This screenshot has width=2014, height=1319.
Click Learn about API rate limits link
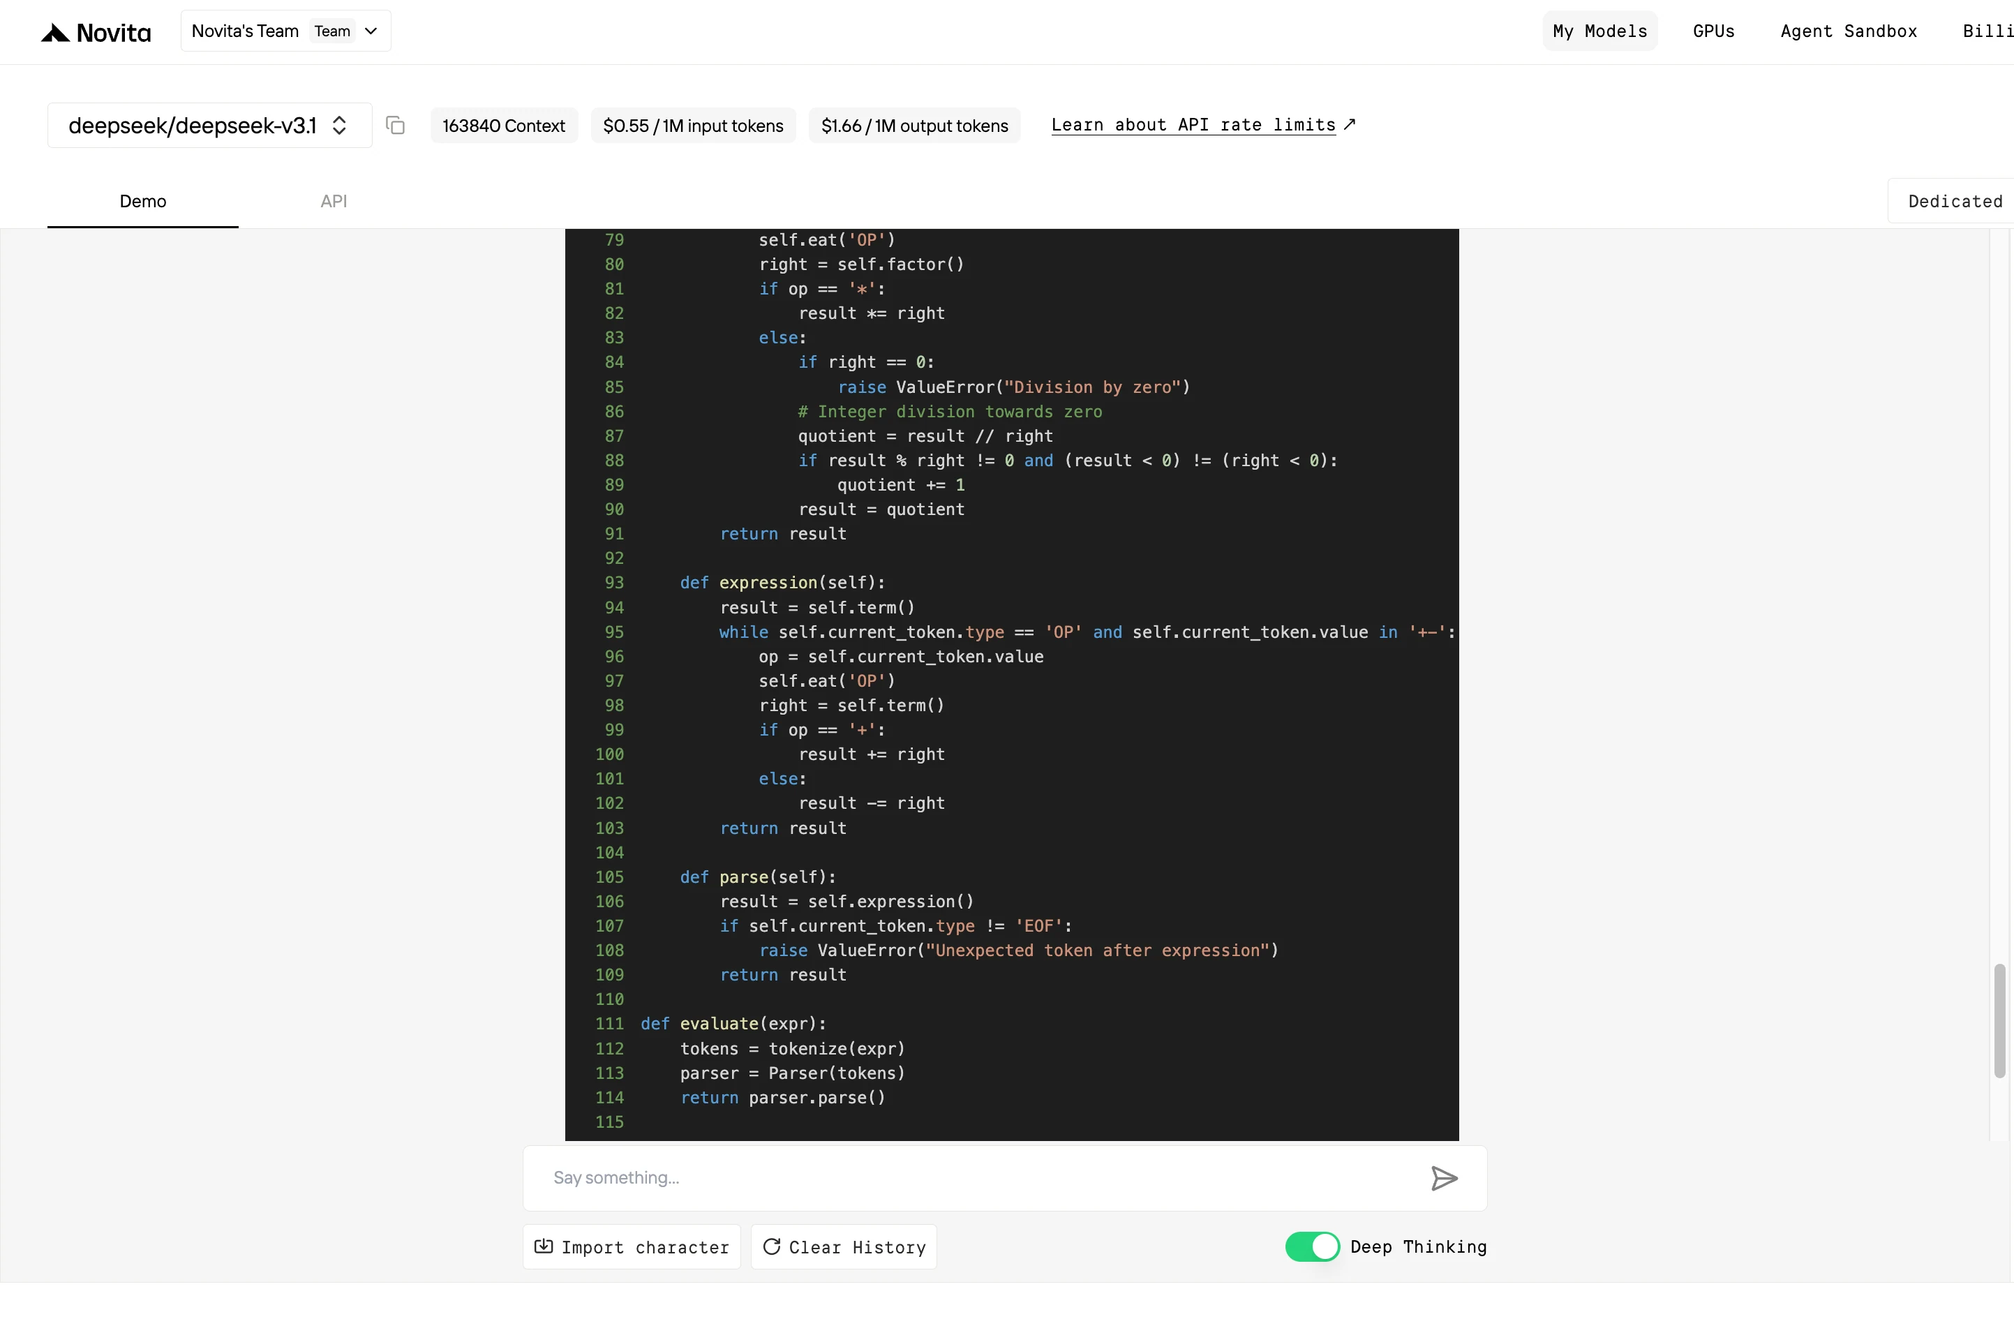(x=1202, y=125)
